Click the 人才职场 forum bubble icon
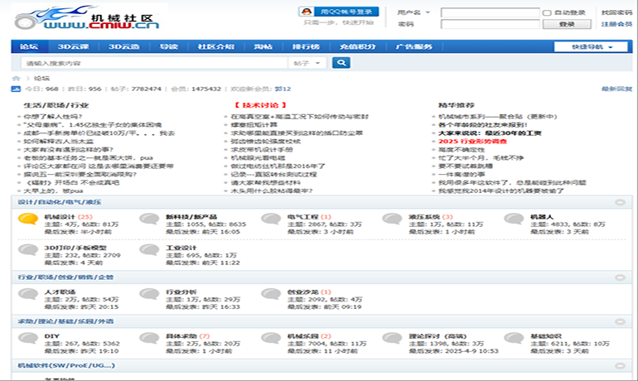This screenshot has width=638, height=381. [x=27, y=295]
